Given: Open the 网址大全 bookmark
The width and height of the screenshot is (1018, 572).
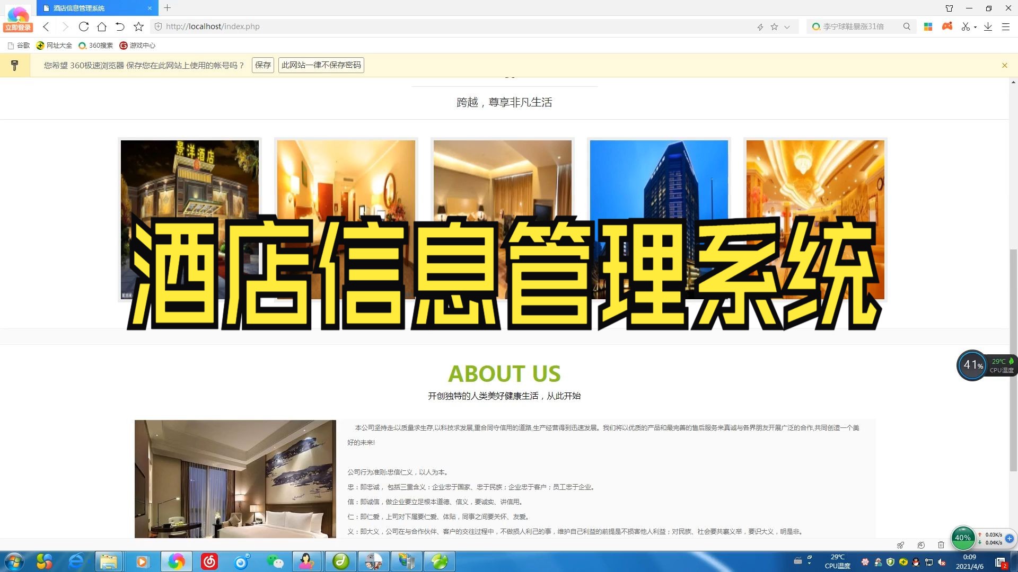Looking at the screenshot, I should tap(54, 46).
